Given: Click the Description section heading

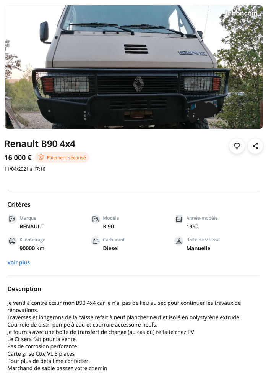Looking at the screenshot, I should click(24, 289).
